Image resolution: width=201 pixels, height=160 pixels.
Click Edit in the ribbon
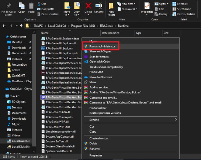pyautogui.click(x=159, y=9)
